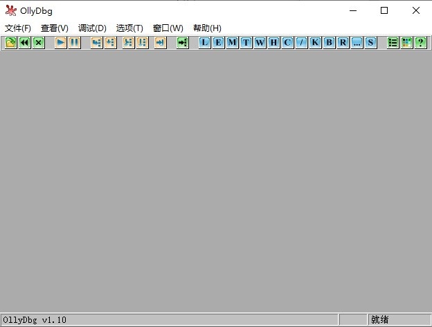This screenshot has height=327, width=432.
Task: Click the Step over icon
Action: tap(111, 43)
